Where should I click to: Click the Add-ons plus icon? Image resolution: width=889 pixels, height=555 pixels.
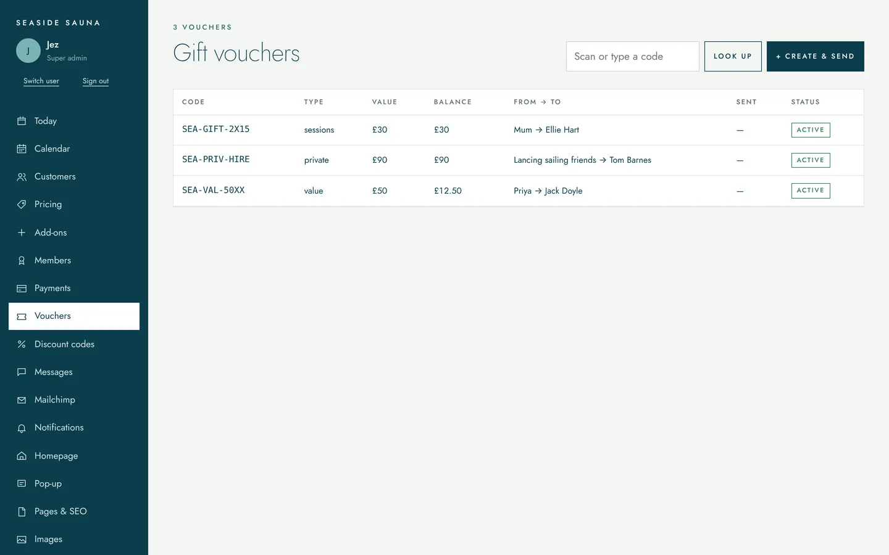coord(22,232)
